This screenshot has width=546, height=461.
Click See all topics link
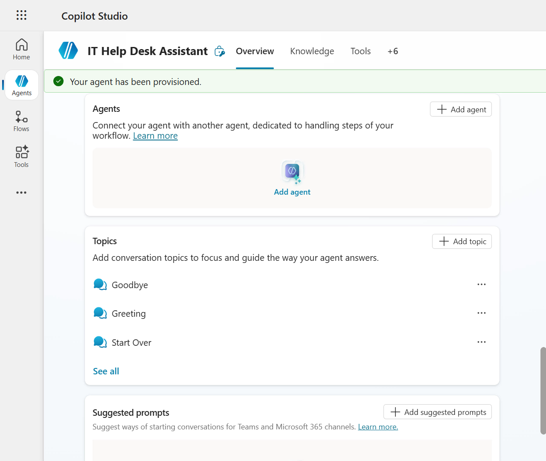tap(106, 371)
